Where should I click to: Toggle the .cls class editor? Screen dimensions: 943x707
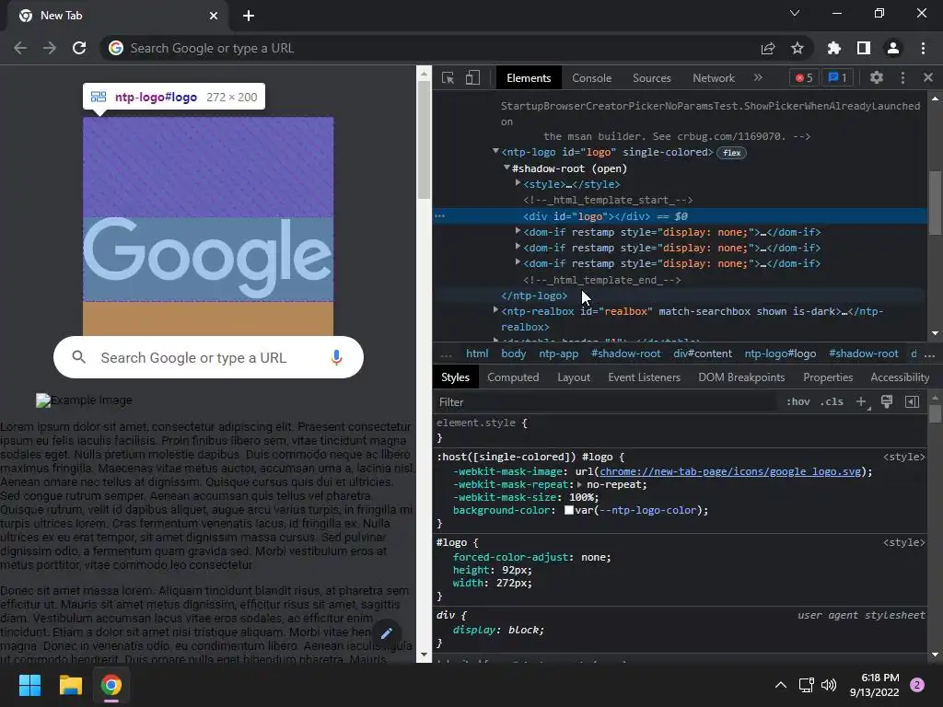tap(832, 401)
